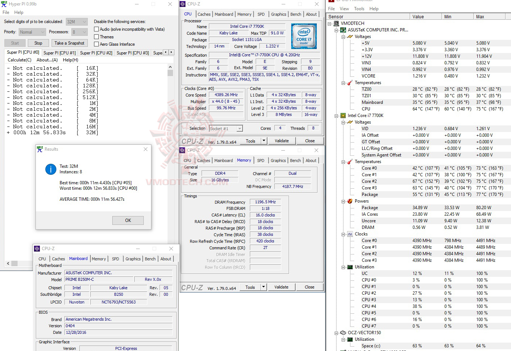511x351 pixels.
Task: Click the blue info icon in Results dialog
Action: coord(50,169)
